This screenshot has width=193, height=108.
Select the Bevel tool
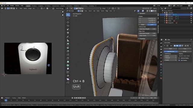point(68,51)
